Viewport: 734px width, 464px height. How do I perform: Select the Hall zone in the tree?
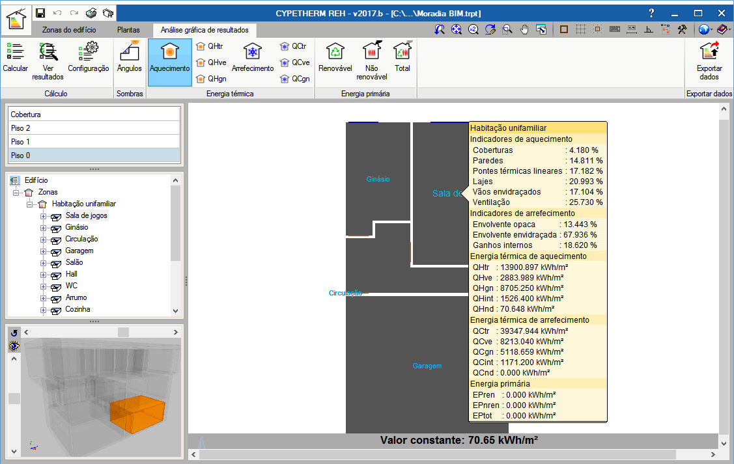click(71, 274)
